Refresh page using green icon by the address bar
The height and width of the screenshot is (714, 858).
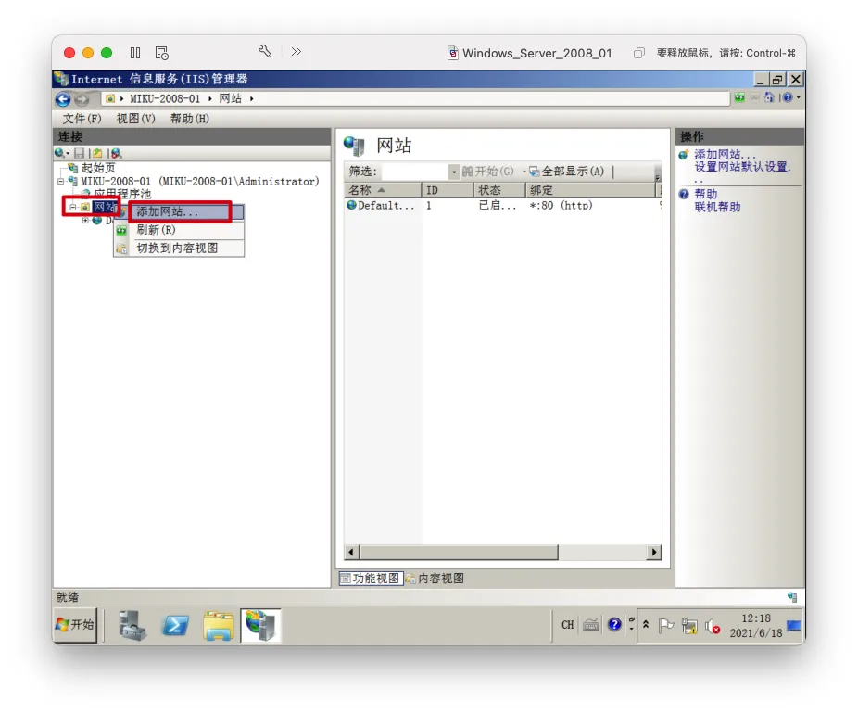(x=739, y=97)
